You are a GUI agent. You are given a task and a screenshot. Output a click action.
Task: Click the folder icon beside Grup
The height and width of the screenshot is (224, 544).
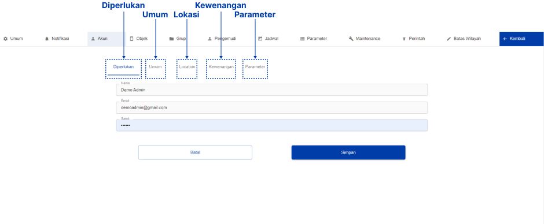pyautogui.click(x=171, y=39)
